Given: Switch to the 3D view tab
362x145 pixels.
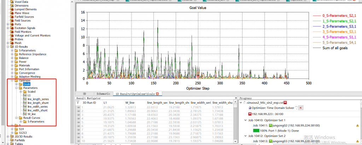Looking at the screenshot, I should pos(84,93).
